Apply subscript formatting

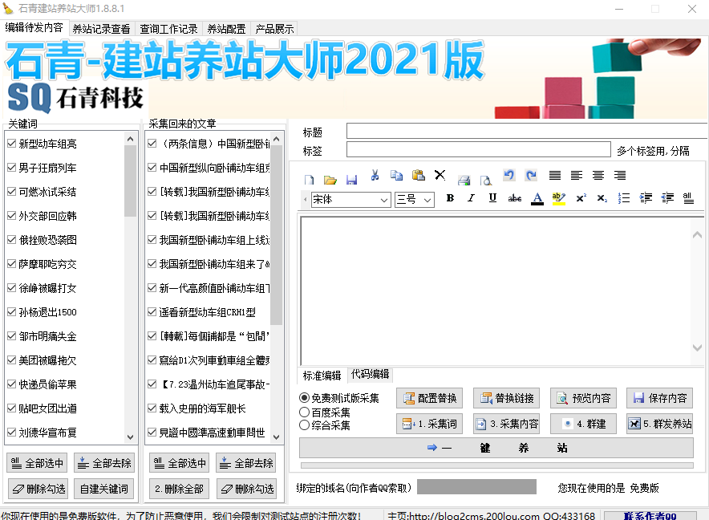pyautogui.click(x=602, y=197)
